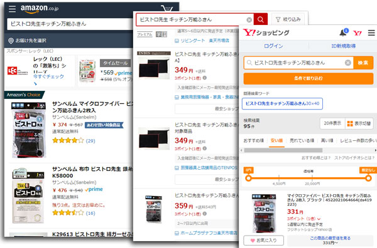Click info icon beside 359円 points

(205, 214)
